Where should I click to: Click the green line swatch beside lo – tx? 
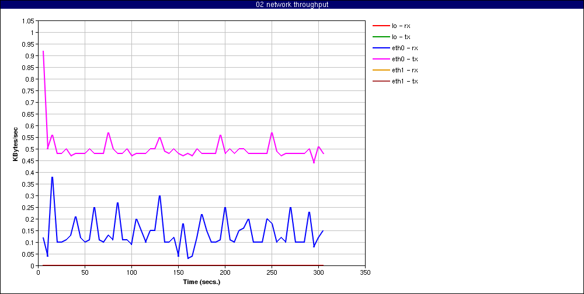coord(381,37)
